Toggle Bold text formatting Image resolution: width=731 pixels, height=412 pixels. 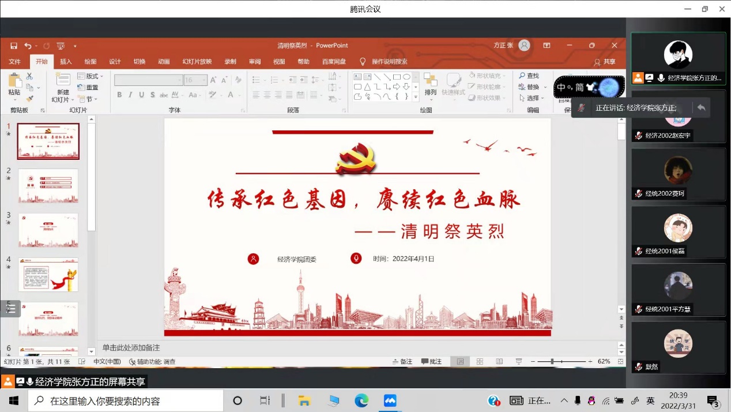[x=119, y=95]
